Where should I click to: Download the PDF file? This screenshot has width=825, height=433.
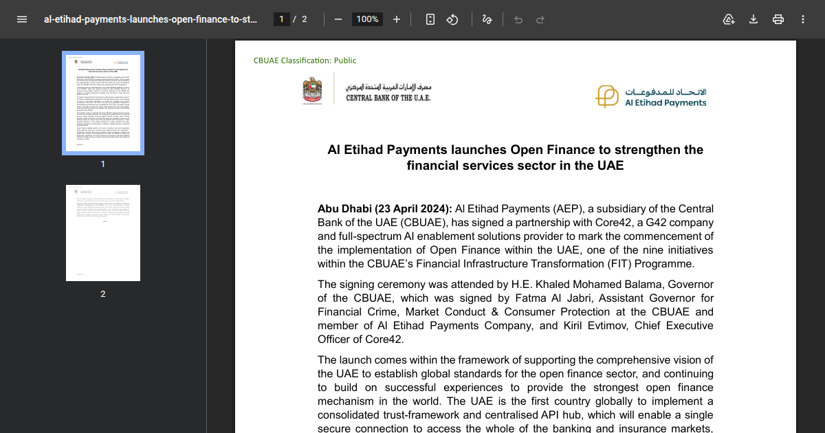tap(753, 19)
